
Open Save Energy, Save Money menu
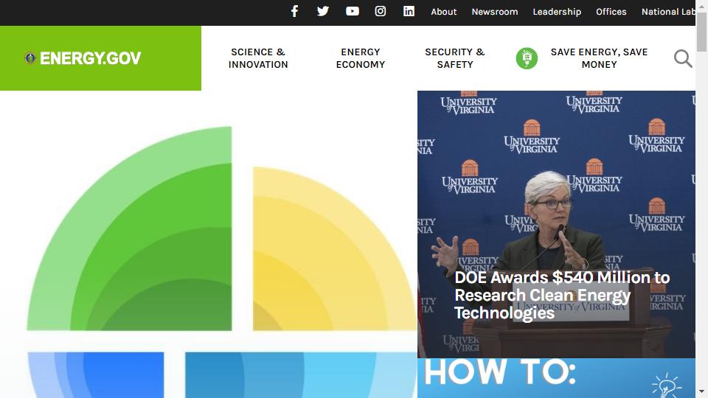599,58
